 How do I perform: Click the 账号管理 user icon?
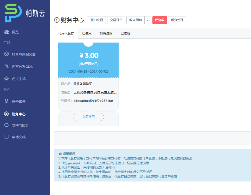[x=7, y=101]
